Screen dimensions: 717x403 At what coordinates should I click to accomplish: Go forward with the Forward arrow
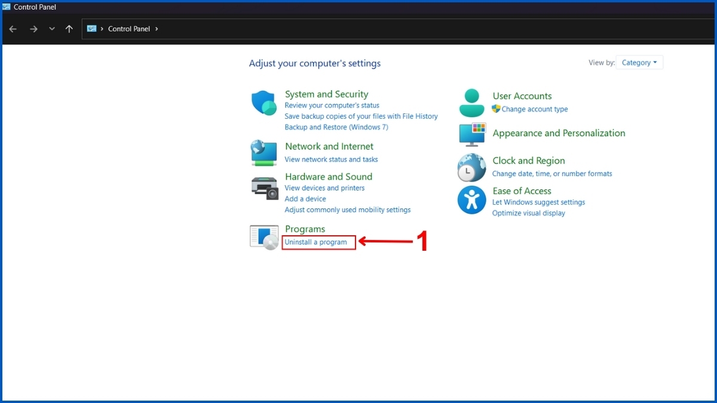point(33,29)
